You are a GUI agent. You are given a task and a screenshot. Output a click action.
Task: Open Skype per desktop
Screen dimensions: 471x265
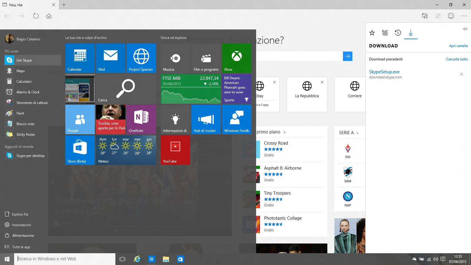33,156
